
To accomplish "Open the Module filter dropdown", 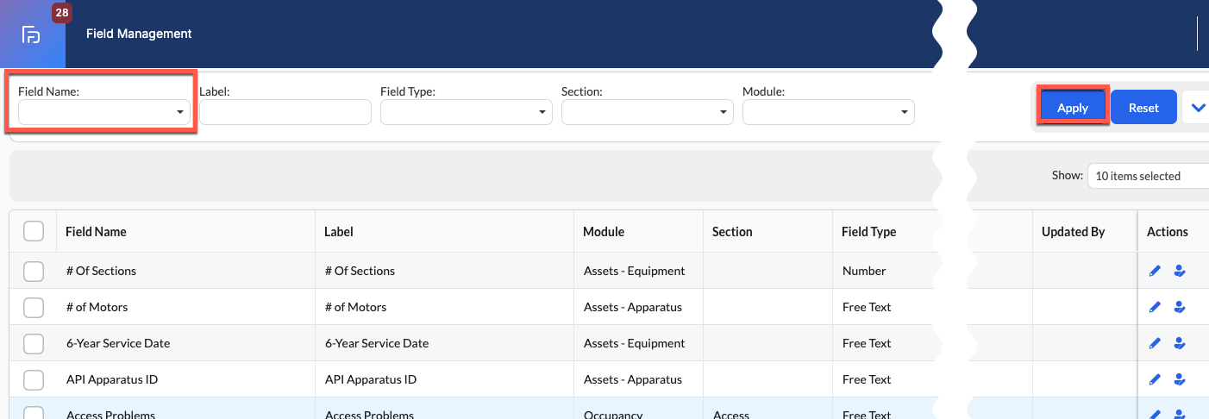I will click(829, 112).
